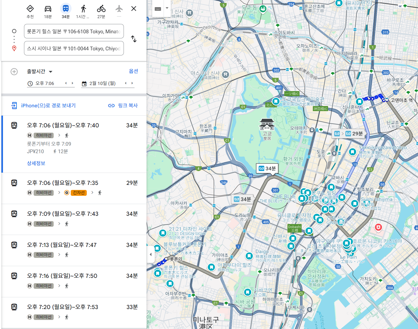The height and width of the screenshot is (329, 418).
Task: Select route 오후 7:20~오후 7:53
Action: click(x=74, y=312)
